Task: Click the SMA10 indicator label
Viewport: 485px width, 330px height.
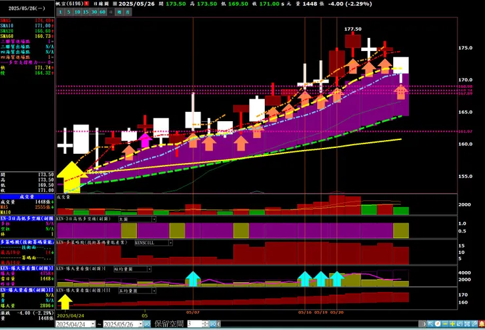Action: 7,26
